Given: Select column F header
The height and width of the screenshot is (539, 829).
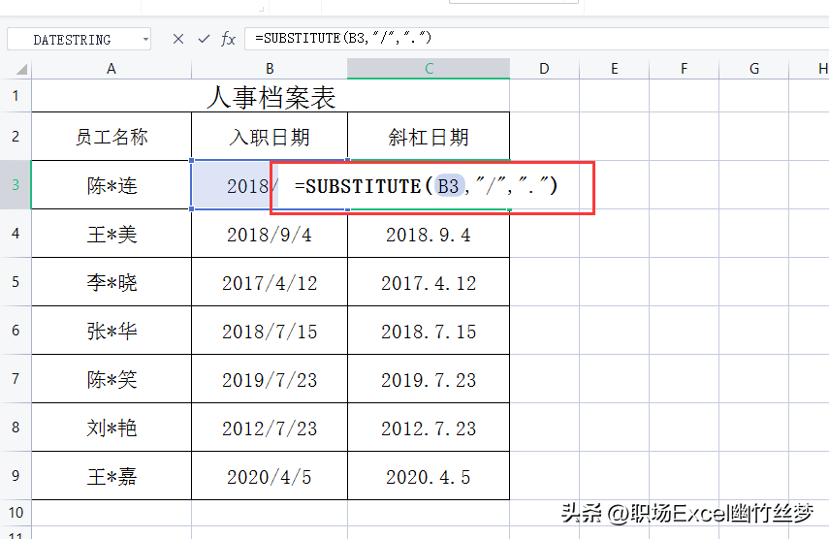Looking at the screenshot, I should point(685,69).
